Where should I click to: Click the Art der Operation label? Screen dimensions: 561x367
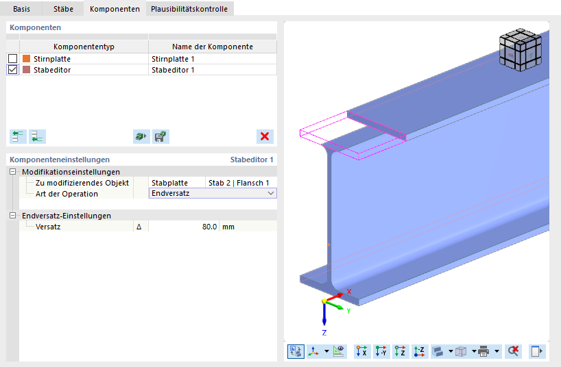click(67, 194)
